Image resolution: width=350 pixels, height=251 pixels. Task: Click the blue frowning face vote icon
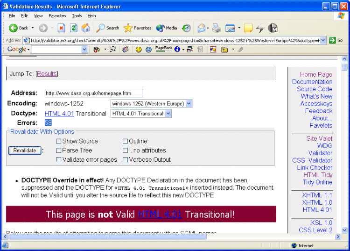pyautogui.click(x=148, y=50)
